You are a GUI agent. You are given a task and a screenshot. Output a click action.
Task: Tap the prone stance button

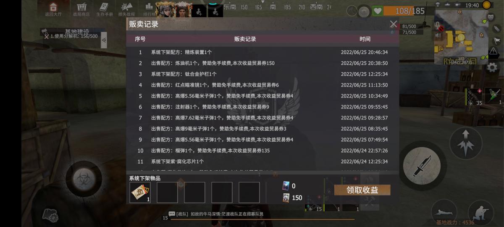pos(444,212)
